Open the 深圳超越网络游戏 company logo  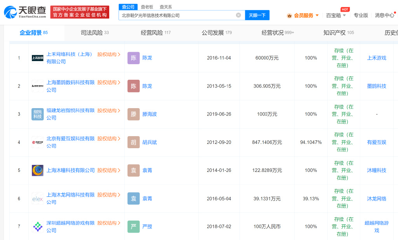(38, 226)
